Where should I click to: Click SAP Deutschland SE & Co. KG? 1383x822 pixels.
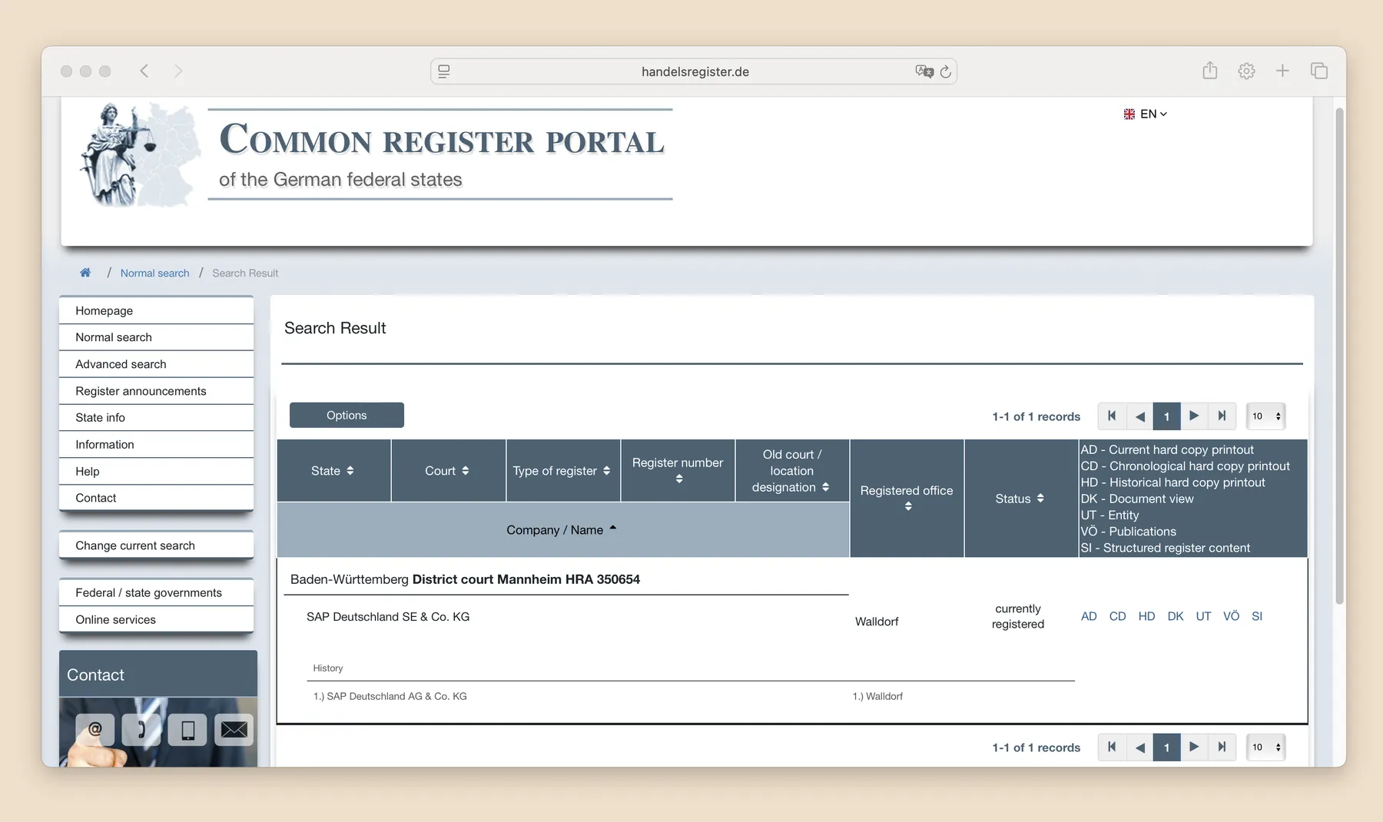[x=388, y=617]
